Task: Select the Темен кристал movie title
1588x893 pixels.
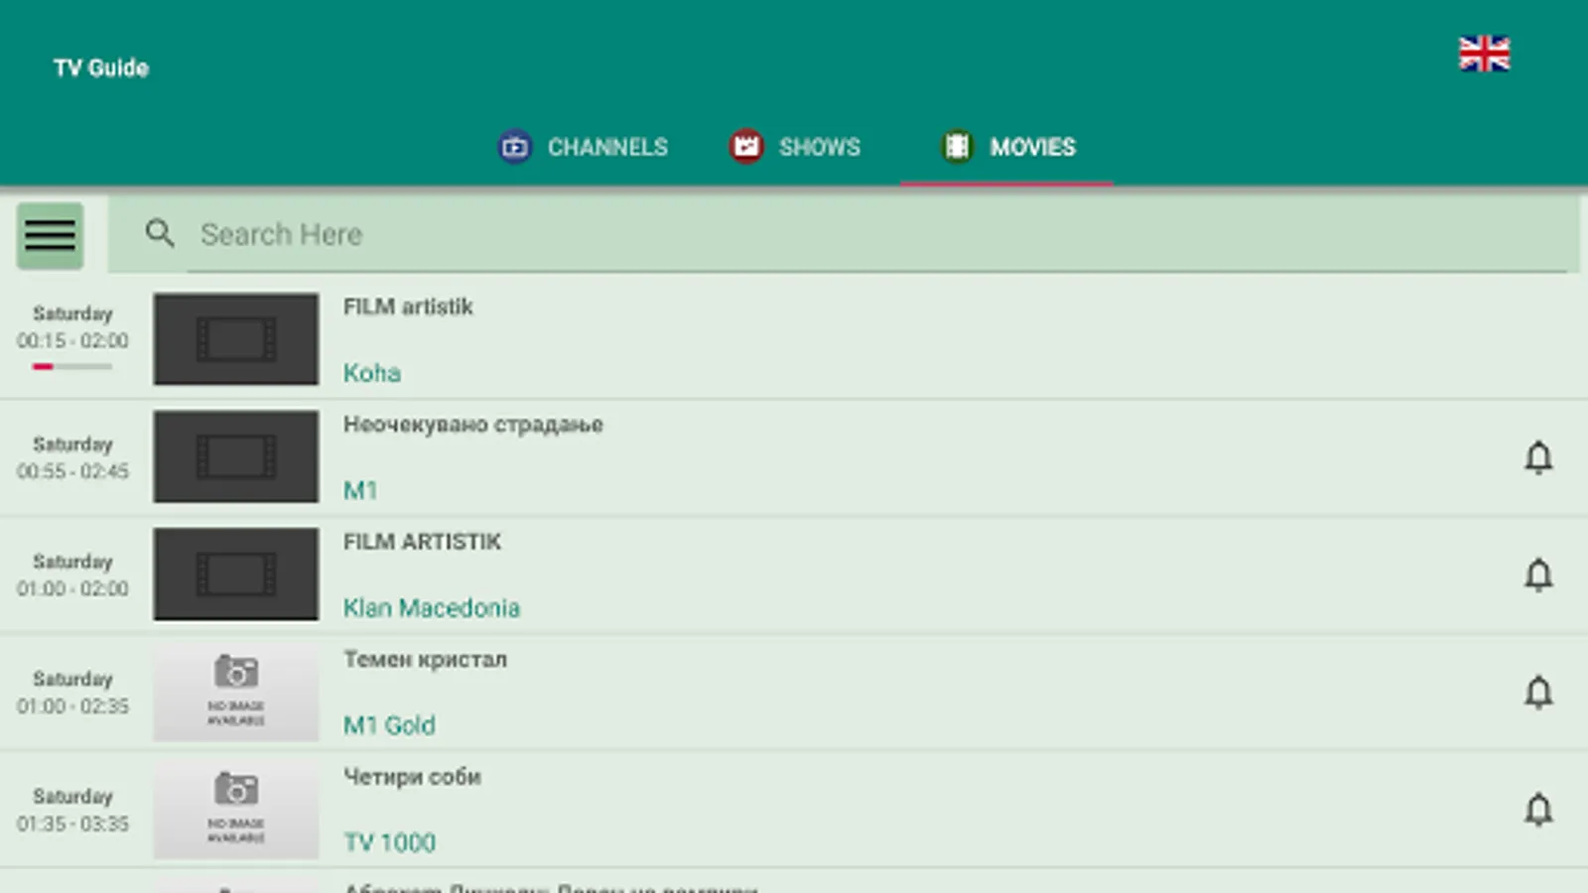Action: 425,660
